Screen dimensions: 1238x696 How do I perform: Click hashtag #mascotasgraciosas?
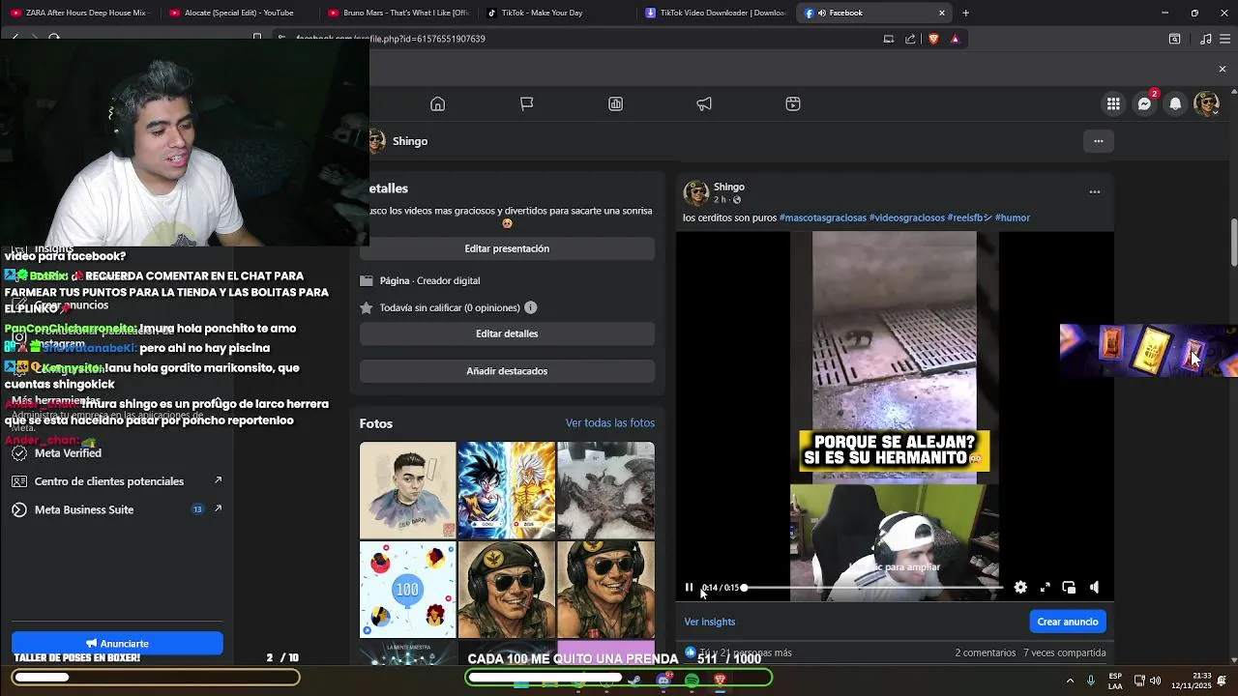coord(823,217)
